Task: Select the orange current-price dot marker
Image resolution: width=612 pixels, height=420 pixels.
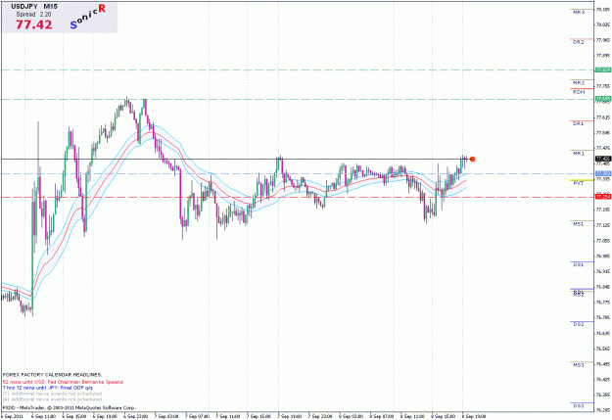Action: tap(472, 159)
